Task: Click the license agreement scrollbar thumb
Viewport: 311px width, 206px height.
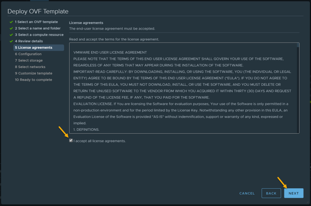Action: click(298, 45)
